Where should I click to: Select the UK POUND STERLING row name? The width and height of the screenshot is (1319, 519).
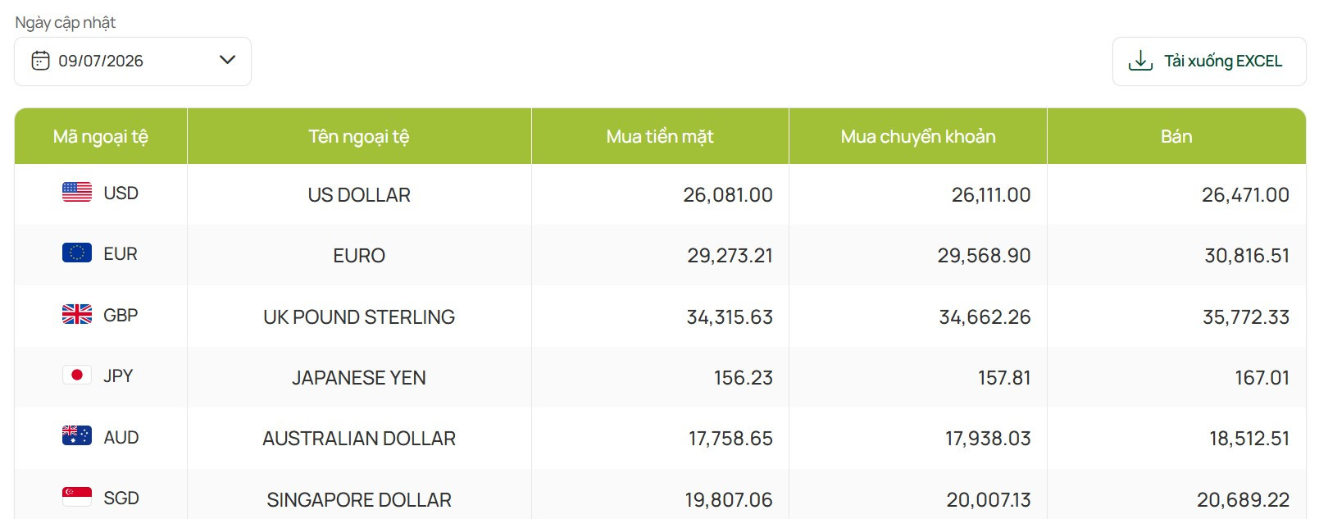pos(359,317)
